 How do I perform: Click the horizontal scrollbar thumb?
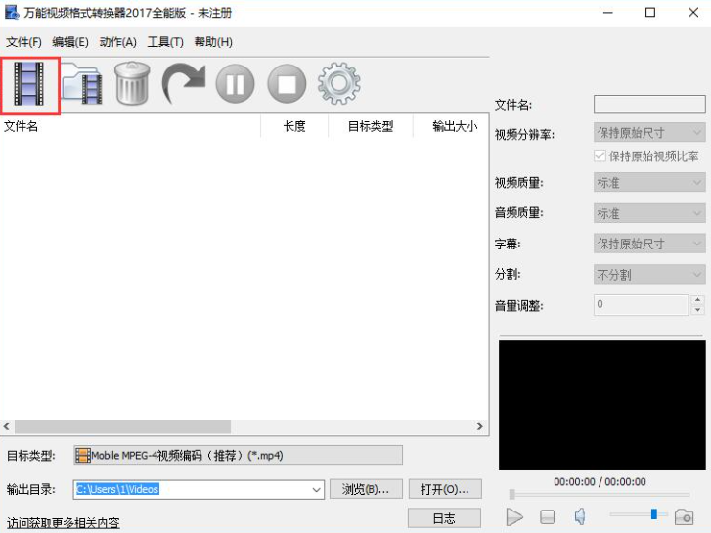[x=122, y=426]
